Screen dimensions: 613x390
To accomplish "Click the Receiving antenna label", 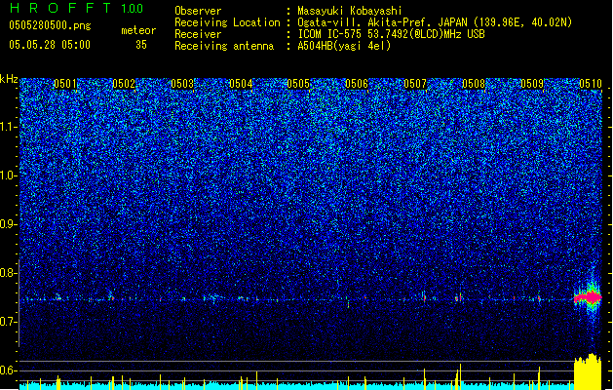I will click(x=224, y=46).
